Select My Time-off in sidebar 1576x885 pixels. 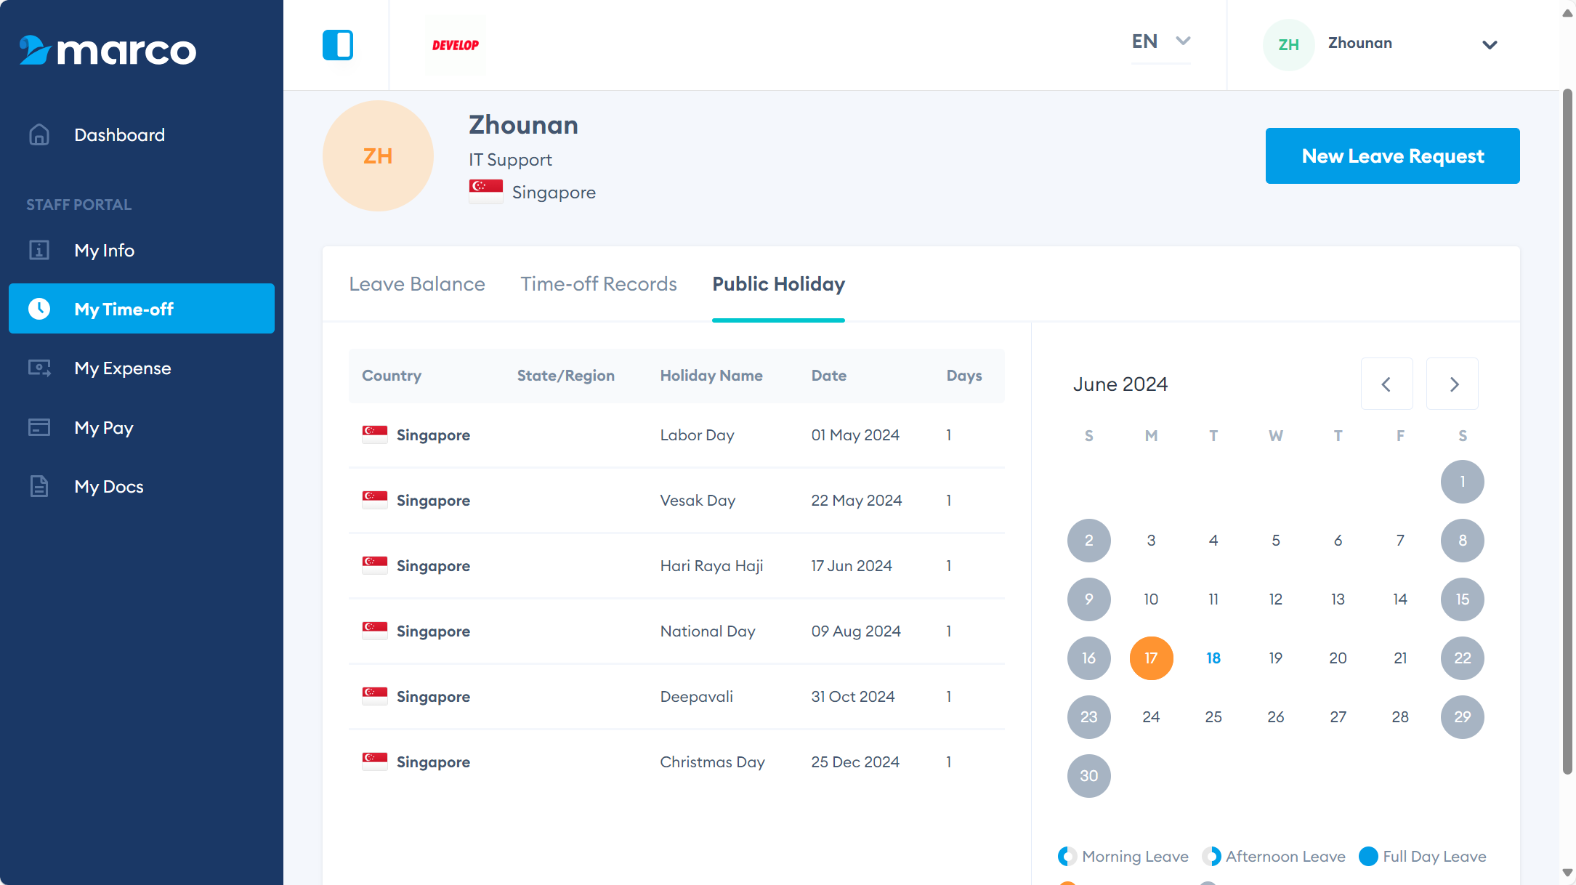point(142,309)
